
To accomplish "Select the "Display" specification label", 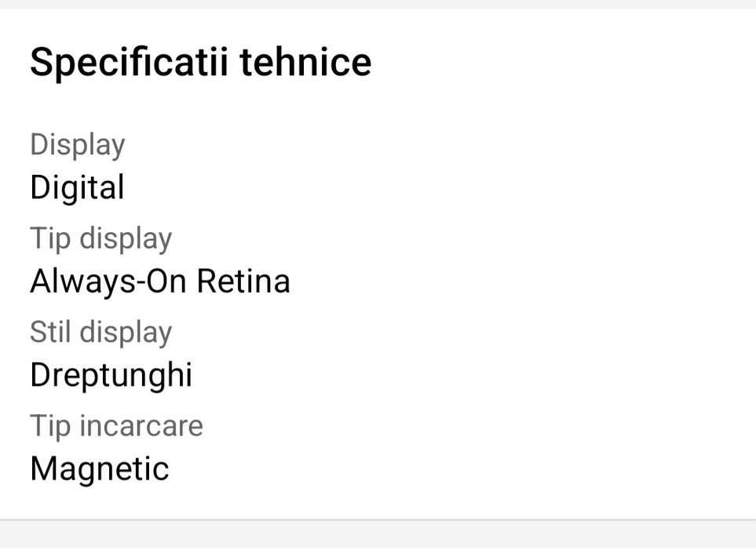I will [x=77, y=145].
